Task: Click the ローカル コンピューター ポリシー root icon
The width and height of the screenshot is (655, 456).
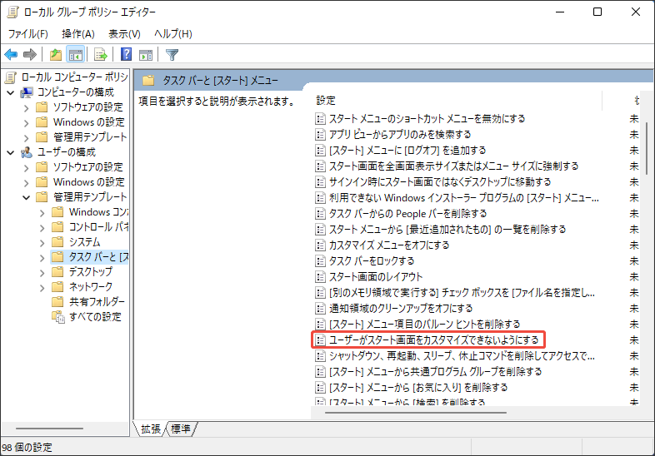Action: click(11, 77)
